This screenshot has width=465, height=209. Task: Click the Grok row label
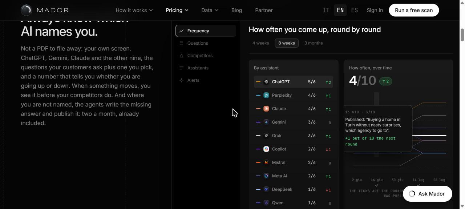click(x=277, y=136)
